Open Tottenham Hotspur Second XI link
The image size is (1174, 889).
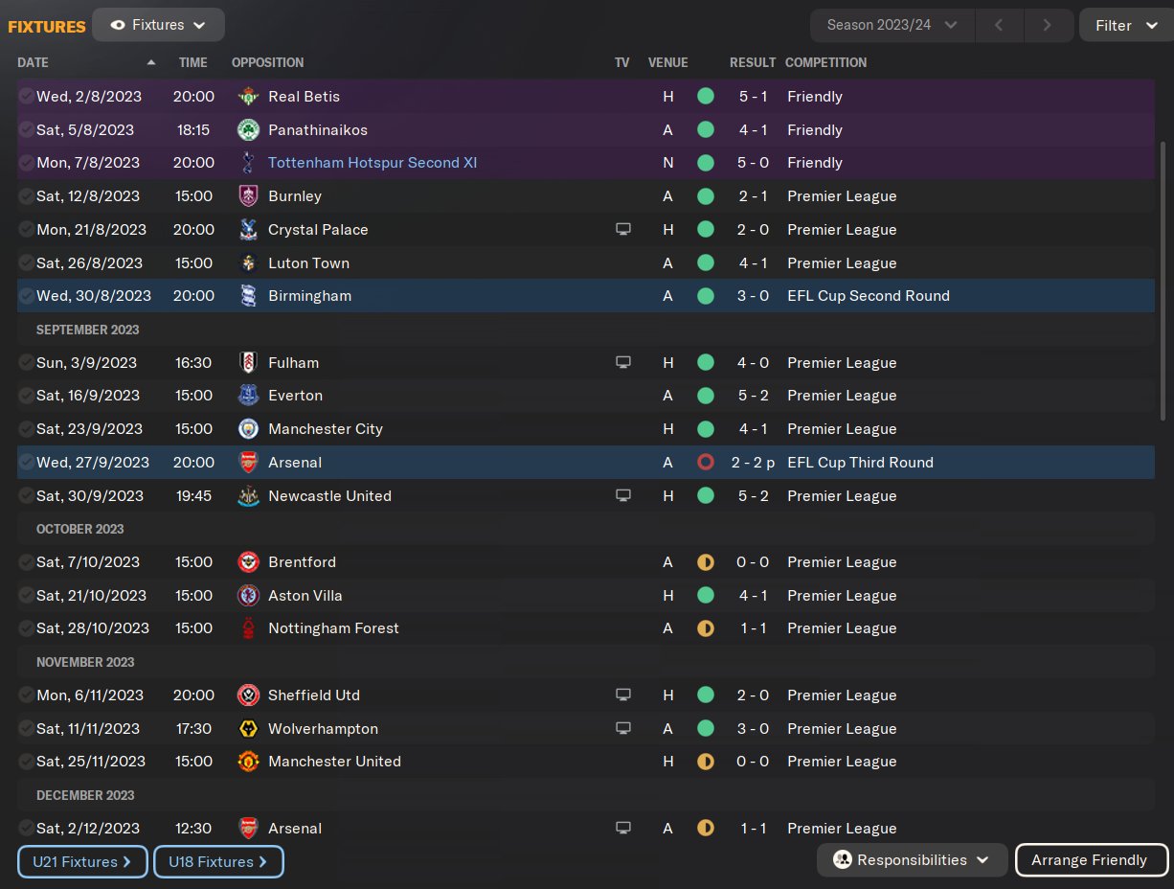(x=373, y=163)
